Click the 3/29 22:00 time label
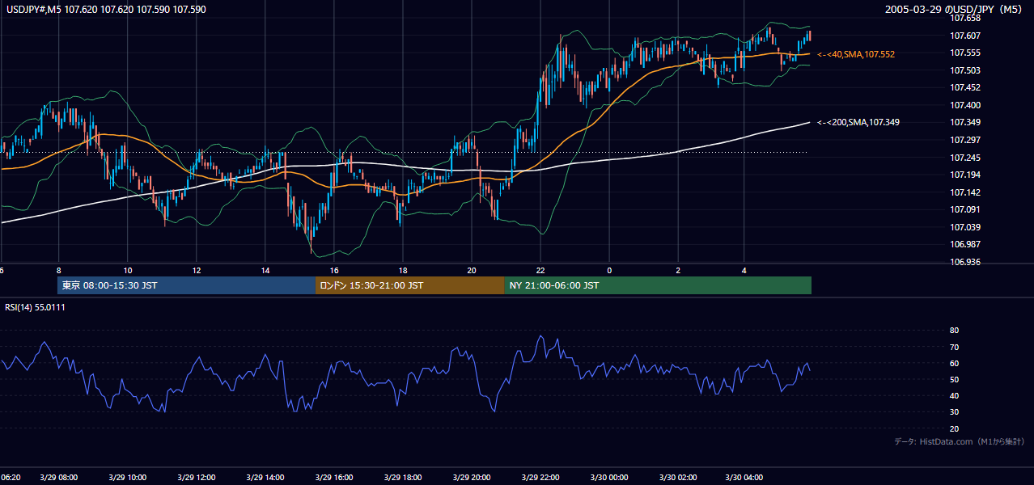The height and width of the screenshot is (485, 1034). [x=540, y=477]
